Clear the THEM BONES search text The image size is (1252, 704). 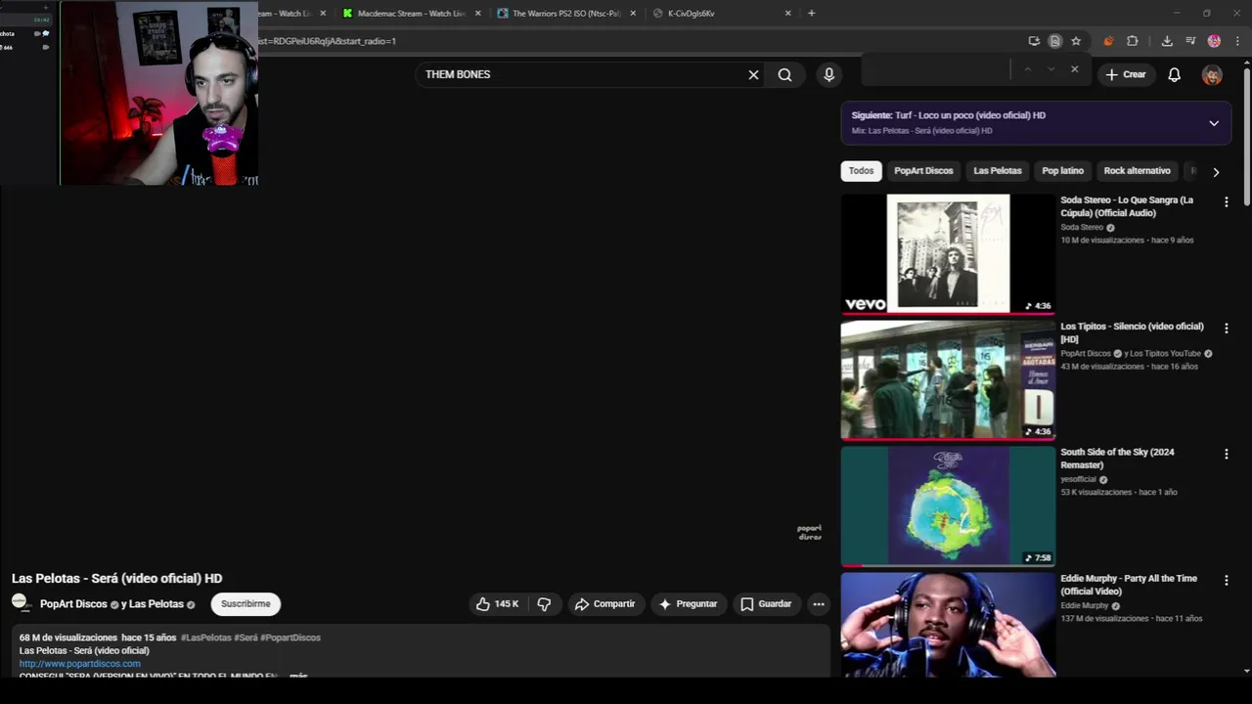click(x=753, y=74)
